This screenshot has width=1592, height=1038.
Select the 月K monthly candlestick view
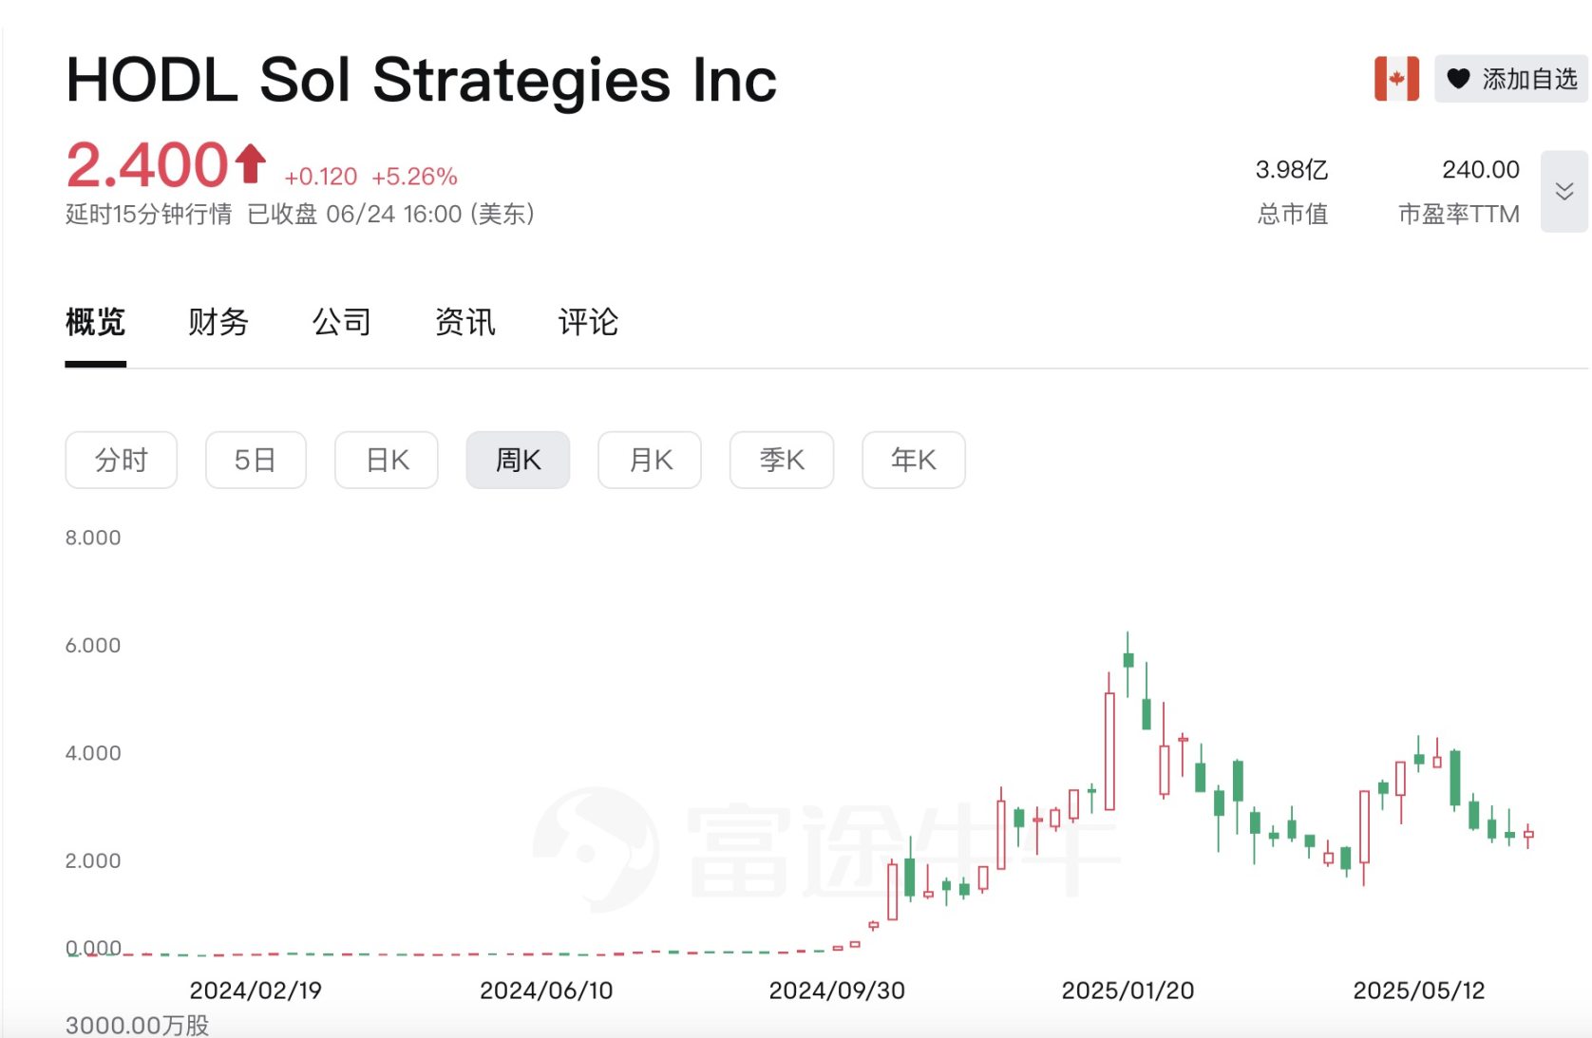(x=649, y=460)
